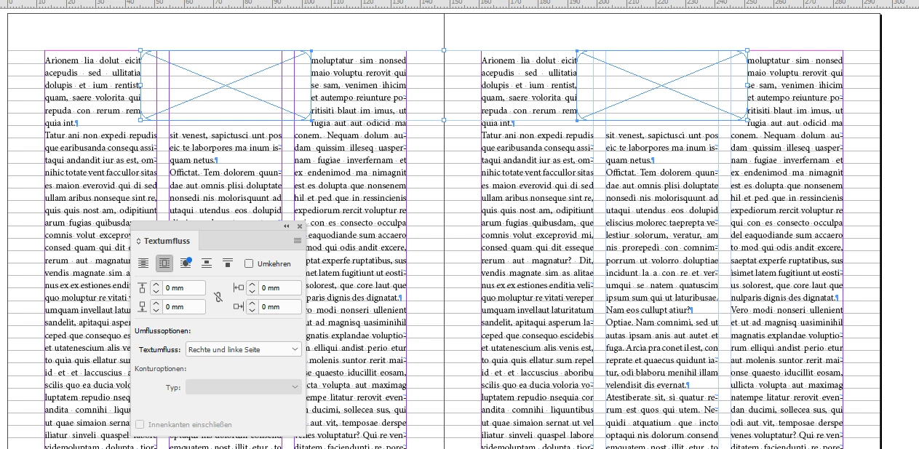Open the Konturoptionen Typ dropdown

click(x=244, y=387)
